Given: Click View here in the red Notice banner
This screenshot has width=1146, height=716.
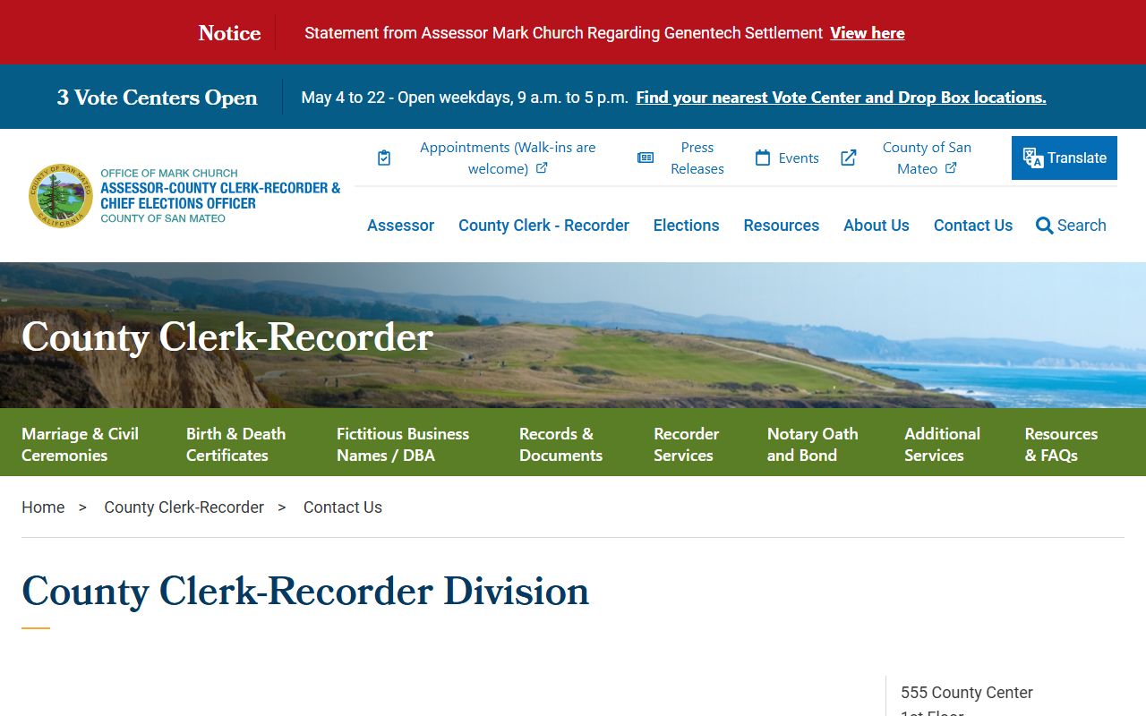Looking at the screenshot, I should [868, 33].
